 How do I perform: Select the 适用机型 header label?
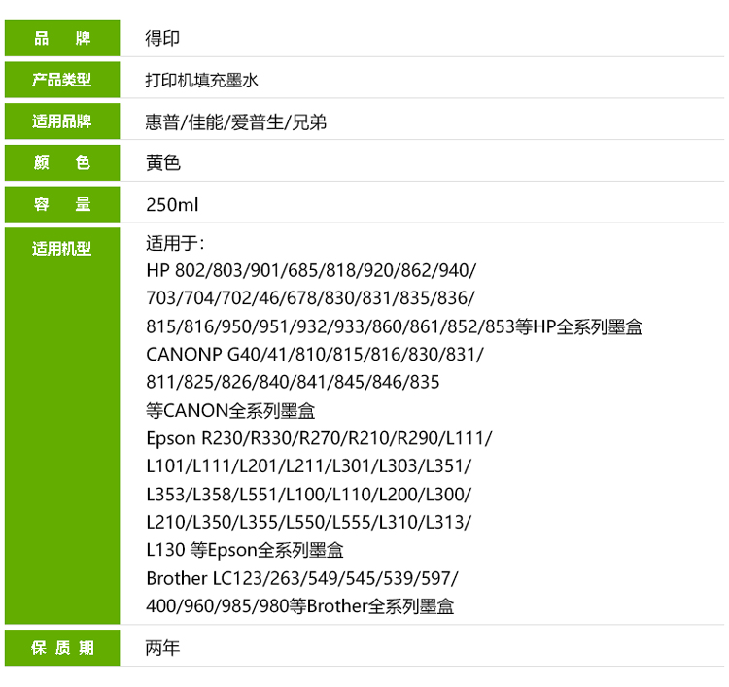(x=61, y=248)
